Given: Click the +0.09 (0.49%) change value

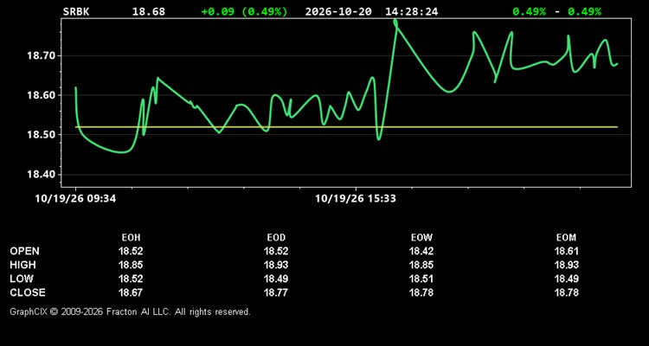Looking at the screenshot, I should point(244,11).
